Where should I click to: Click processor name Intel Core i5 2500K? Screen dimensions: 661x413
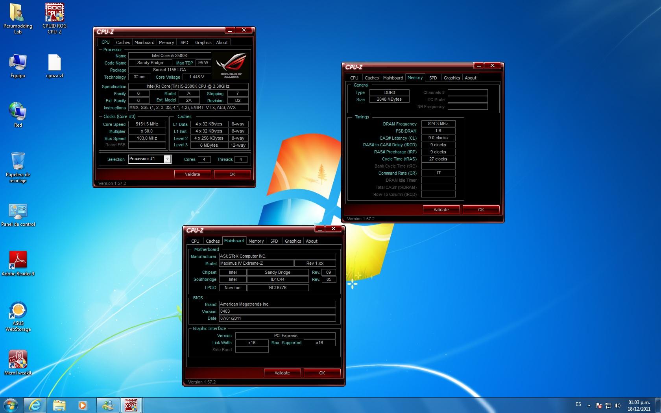(x=170, y=55)
